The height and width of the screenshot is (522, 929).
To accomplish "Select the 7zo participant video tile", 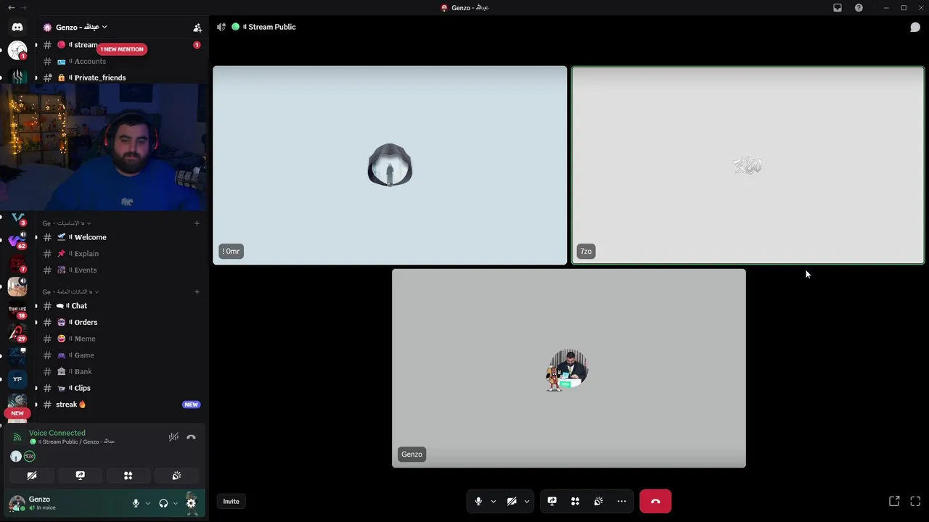I will coord(748,165).
